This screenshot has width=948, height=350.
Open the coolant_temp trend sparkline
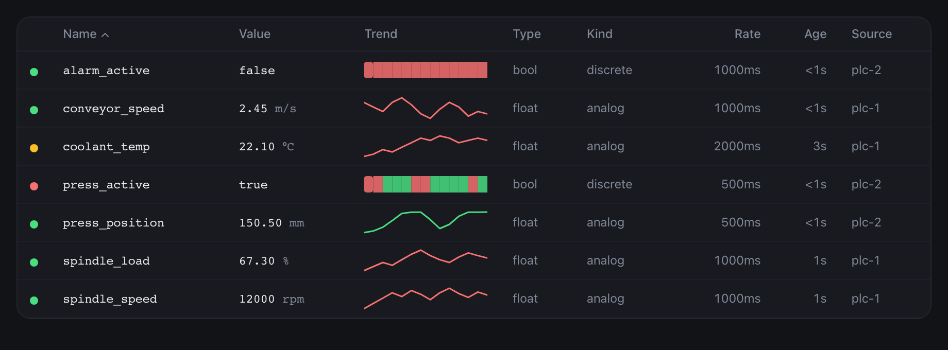426,146
